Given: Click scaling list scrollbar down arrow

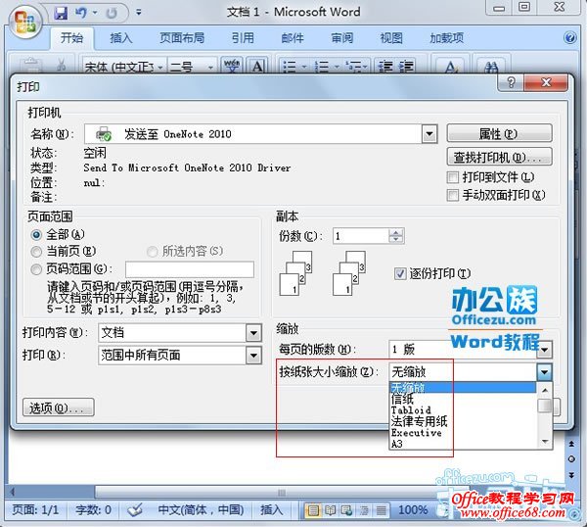Looking at the screenshot, I should click(x=545, y=442).
